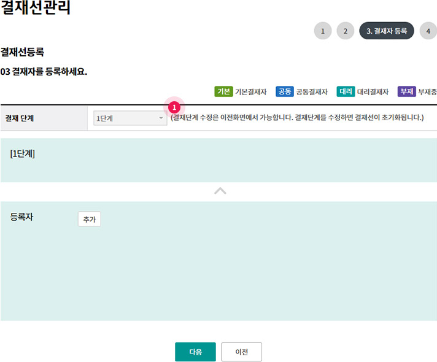Open the 1단계 approval stage dropdown
Screen dimensions: 437x362
pos(130,118)
